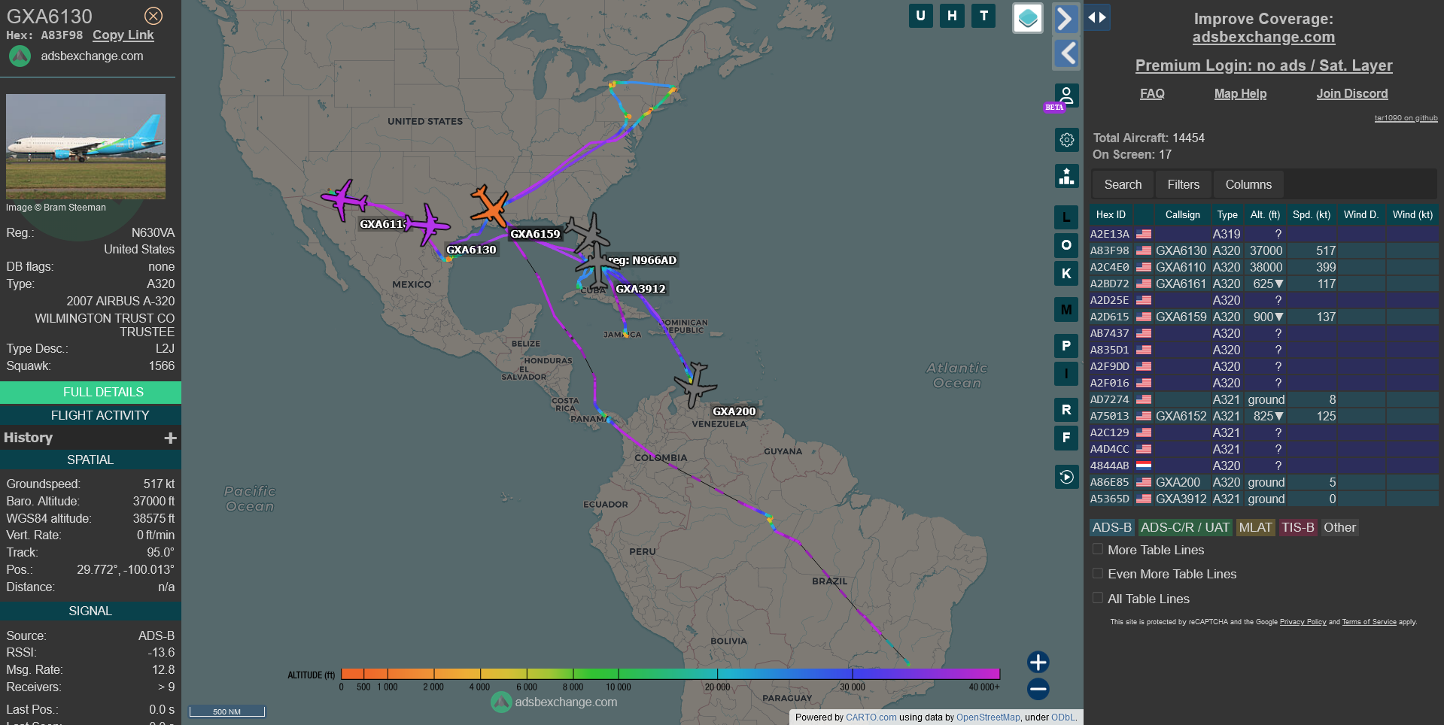Toggle the L map button
1444x725 pixels.
[x=1066, y=218]
